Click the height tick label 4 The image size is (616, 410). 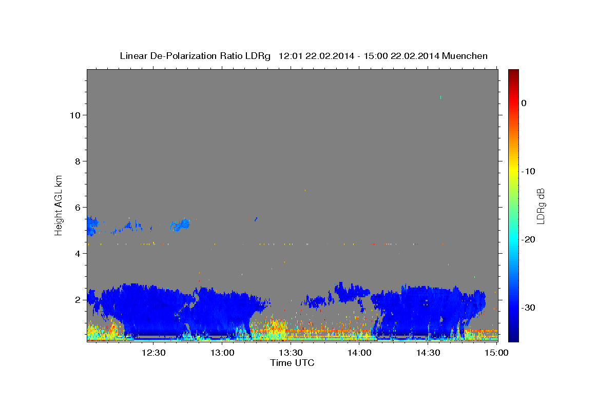76,254
